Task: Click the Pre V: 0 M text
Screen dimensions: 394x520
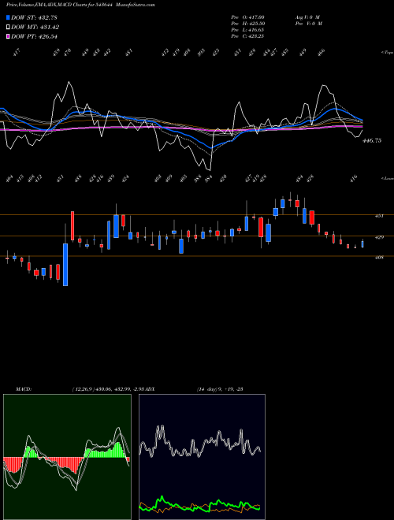Action: point(309,24)
